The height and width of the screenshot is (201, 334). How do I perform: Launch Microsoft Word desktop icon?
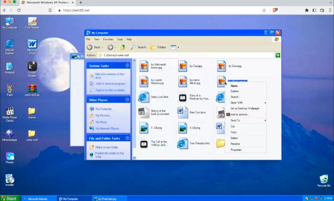point(32,47)
